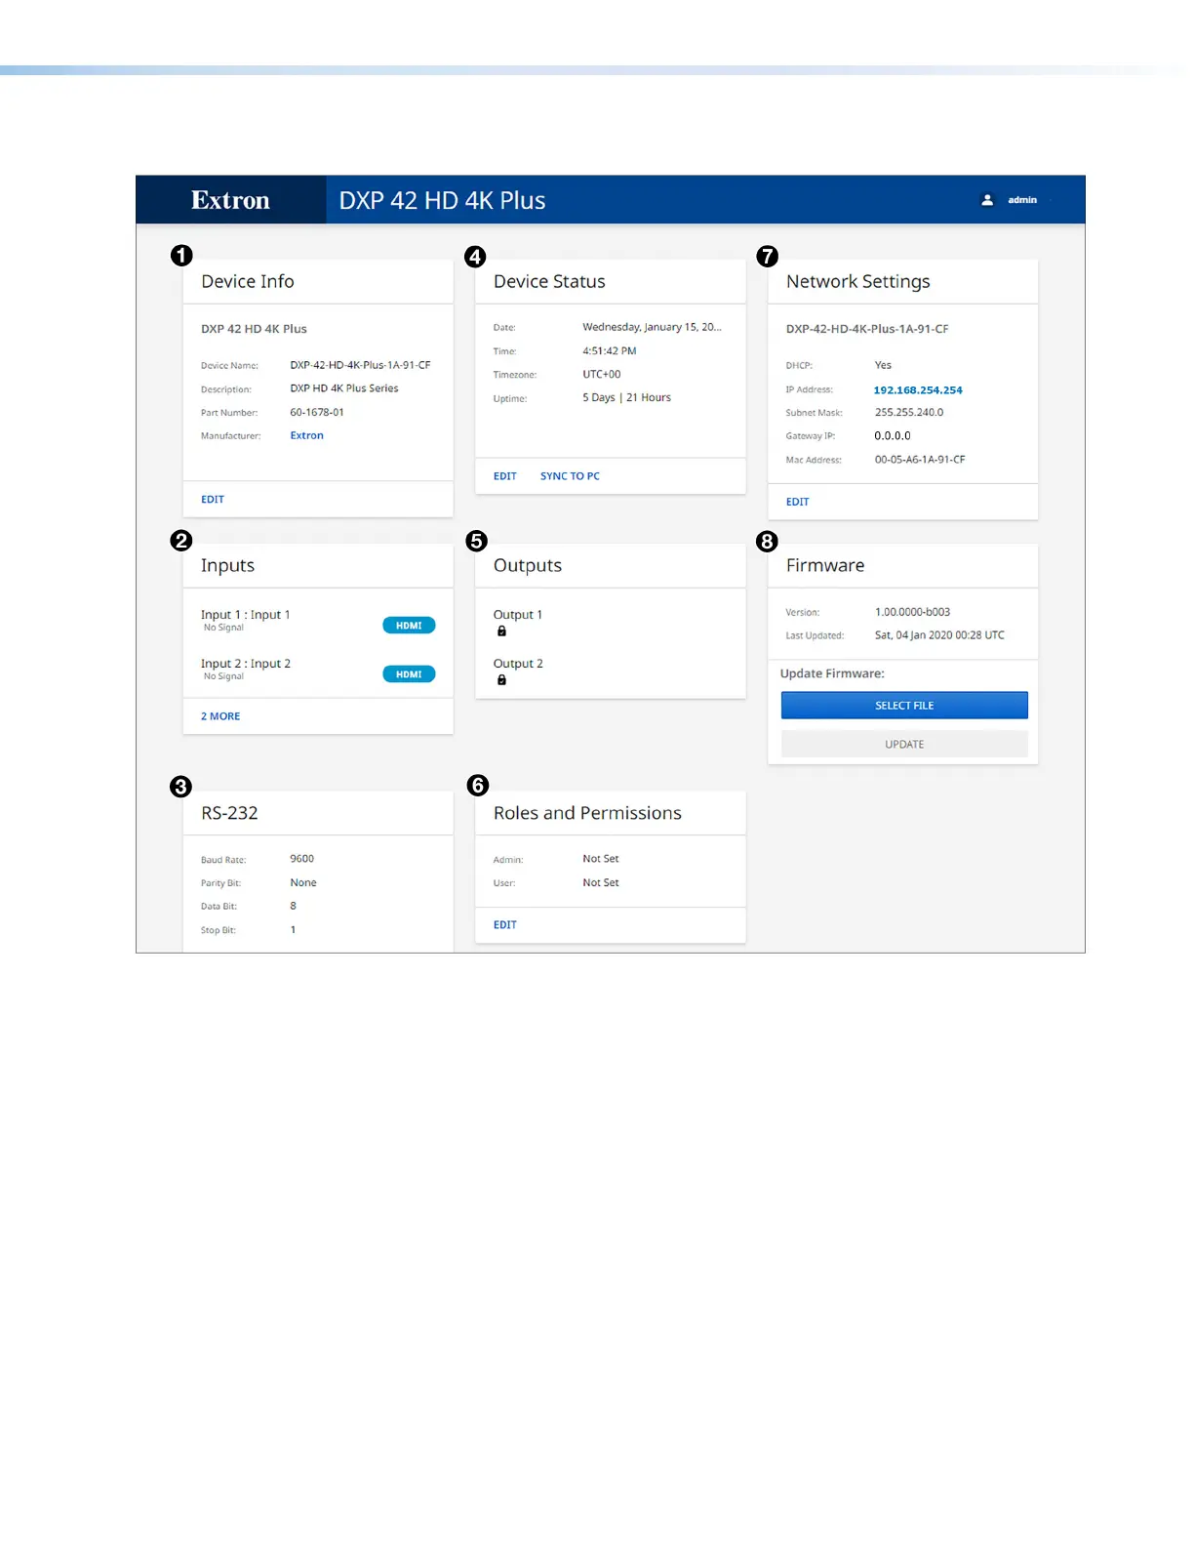
Task: Click the timezone value UTC+00
Action: (x=602, y=375)
